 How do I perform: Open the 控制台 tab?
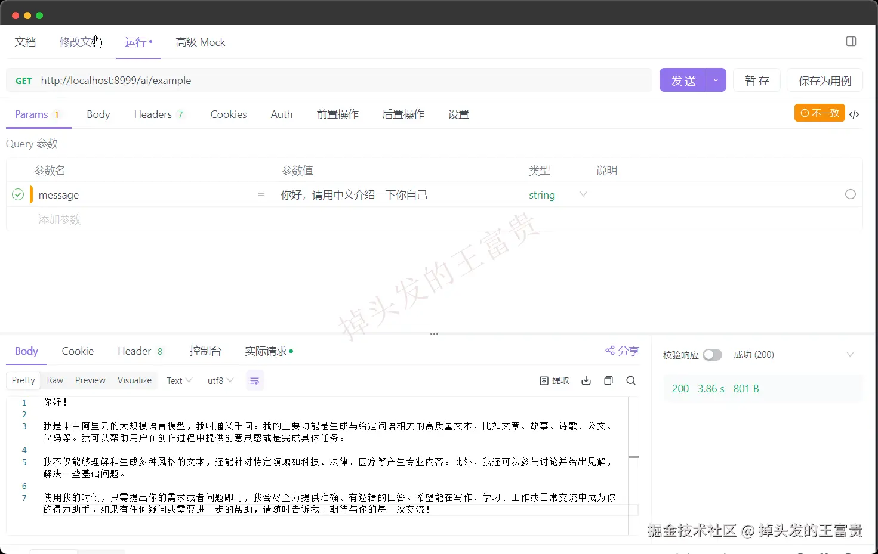pos(205,351)
